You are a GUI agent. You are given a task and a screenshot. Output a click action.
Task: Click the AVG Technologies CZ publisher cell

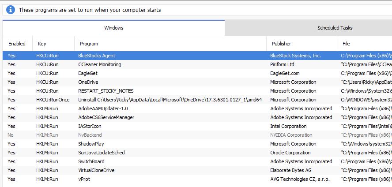pos(300,179)
